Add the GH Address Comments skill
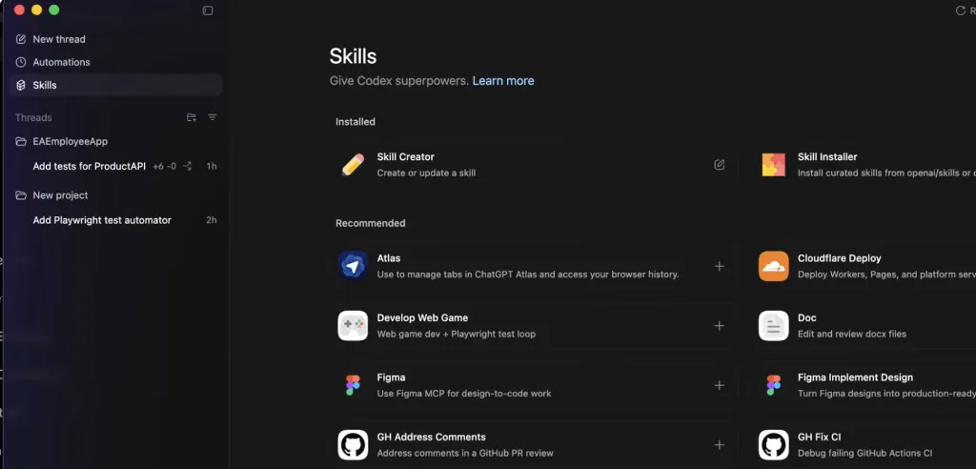The image size is (976, 469). 719,445
